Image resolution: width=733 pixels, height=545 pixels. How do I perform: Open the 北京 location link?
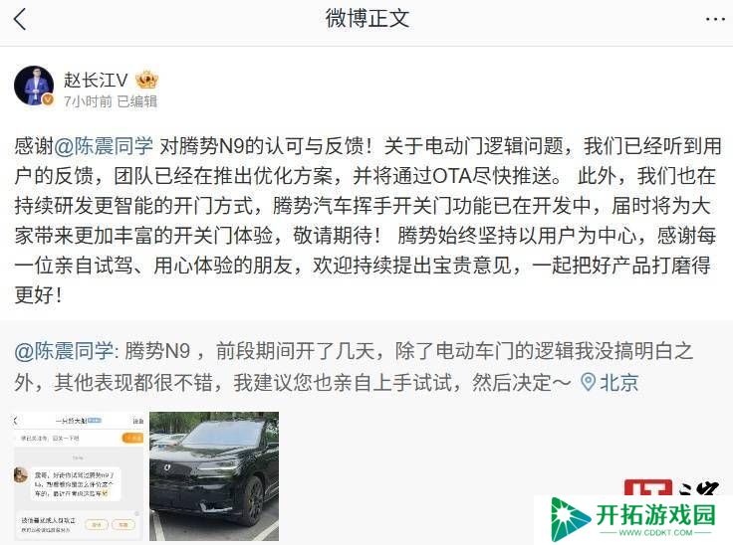point(618,383)
